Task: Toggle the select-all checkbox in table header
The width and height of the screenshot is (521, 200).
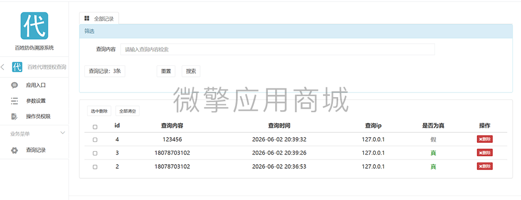Action: (x=95, y=127)
